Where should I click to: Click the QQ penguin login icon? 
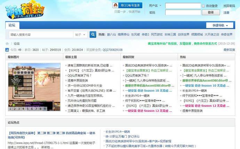pos(116,5)
